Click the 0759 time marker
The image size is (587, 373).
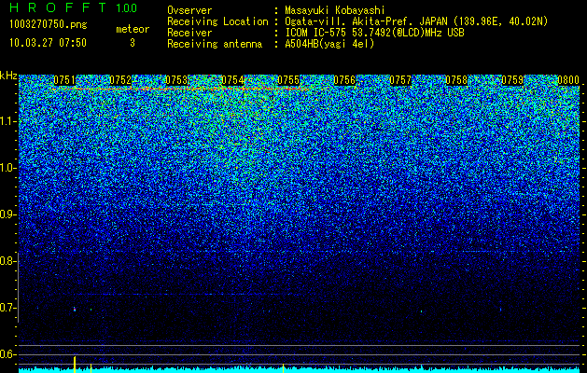click(x=512, y=80)
